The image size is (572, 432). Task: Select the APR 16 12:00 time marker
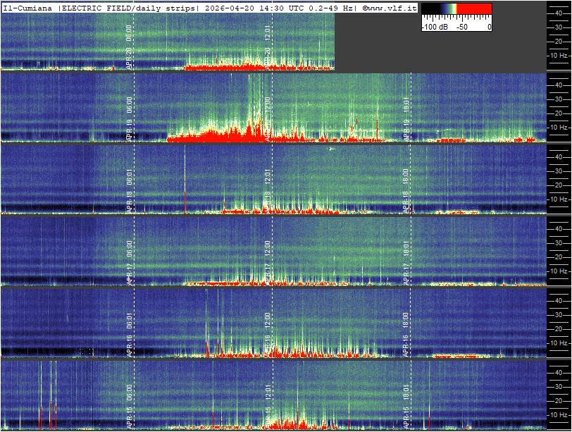pyautogui.click(x=268, y=335)
